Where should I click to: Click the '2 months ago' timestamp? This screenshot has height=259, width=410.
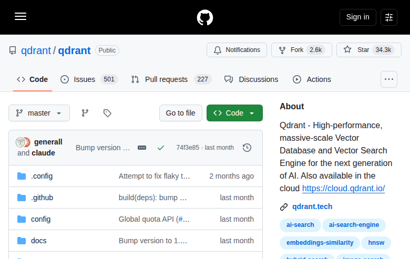pos(231,176)
